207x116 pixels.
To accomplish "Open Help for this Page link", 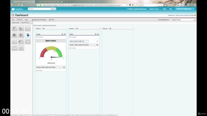I will point(189,15).
